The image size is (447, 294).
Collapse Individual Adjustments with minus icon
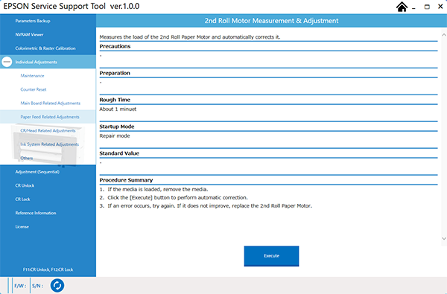coord(7,62)
